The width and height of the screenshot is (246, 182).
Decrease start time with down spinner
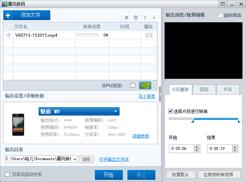tap(196, 150)
